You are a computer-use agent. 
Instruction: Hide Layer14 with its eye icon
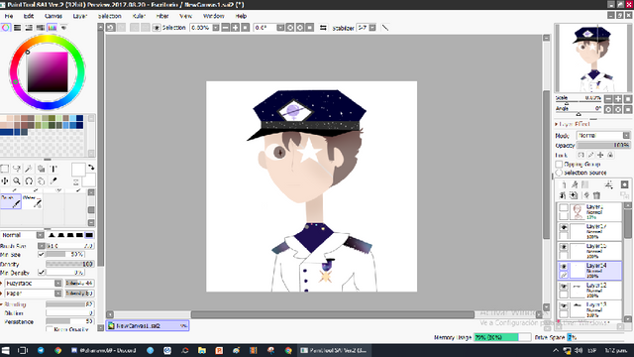(564, 267)
